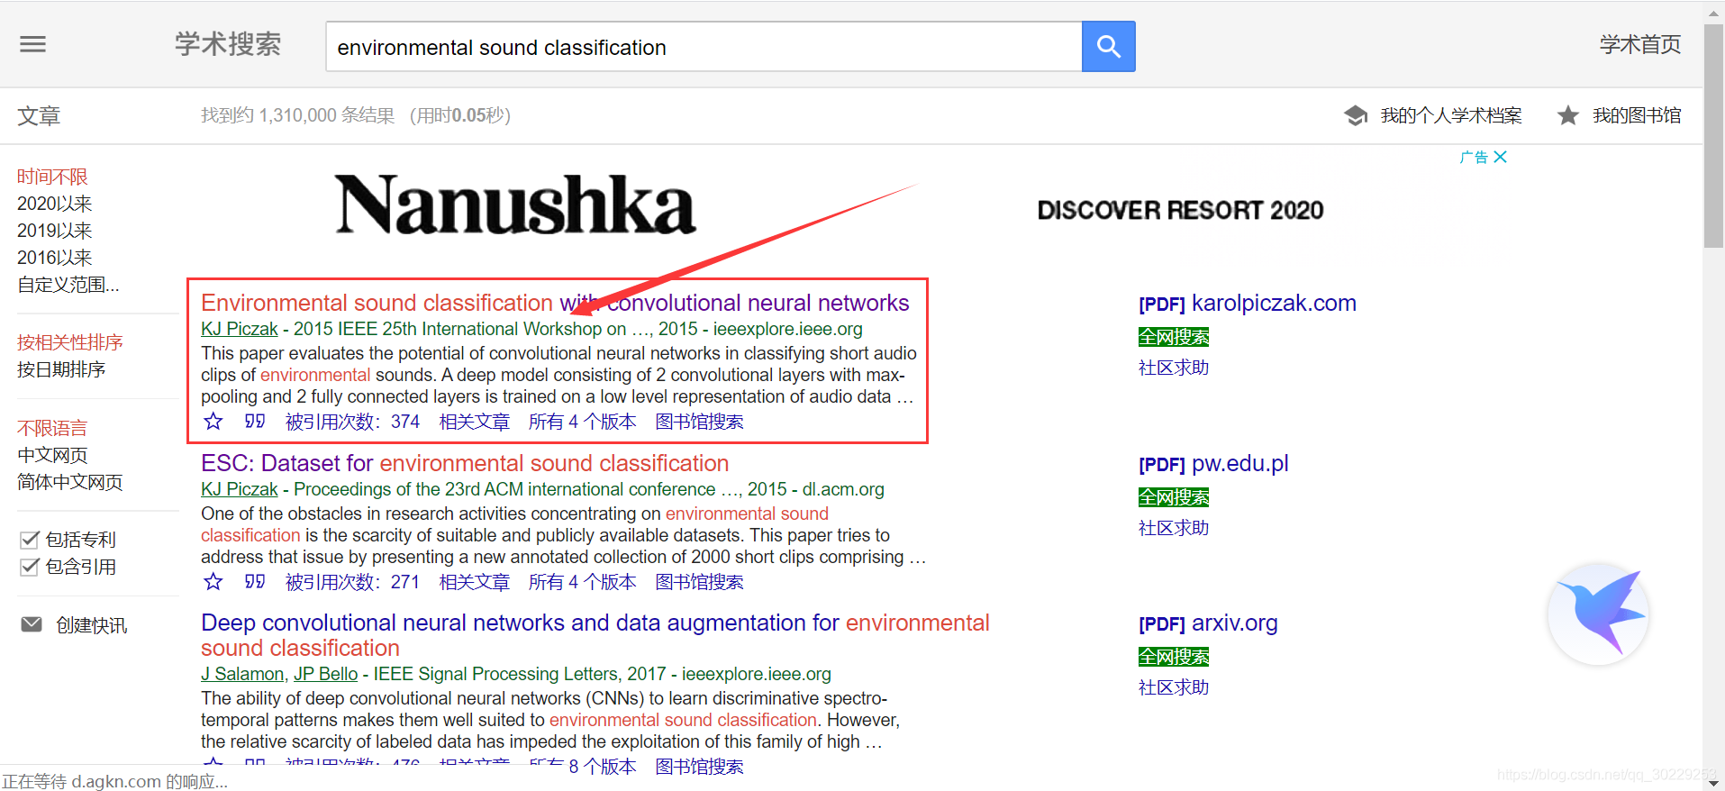Click the 广告 ad label
Screen dimensions: 1725x791
(x=1474, y=157)
